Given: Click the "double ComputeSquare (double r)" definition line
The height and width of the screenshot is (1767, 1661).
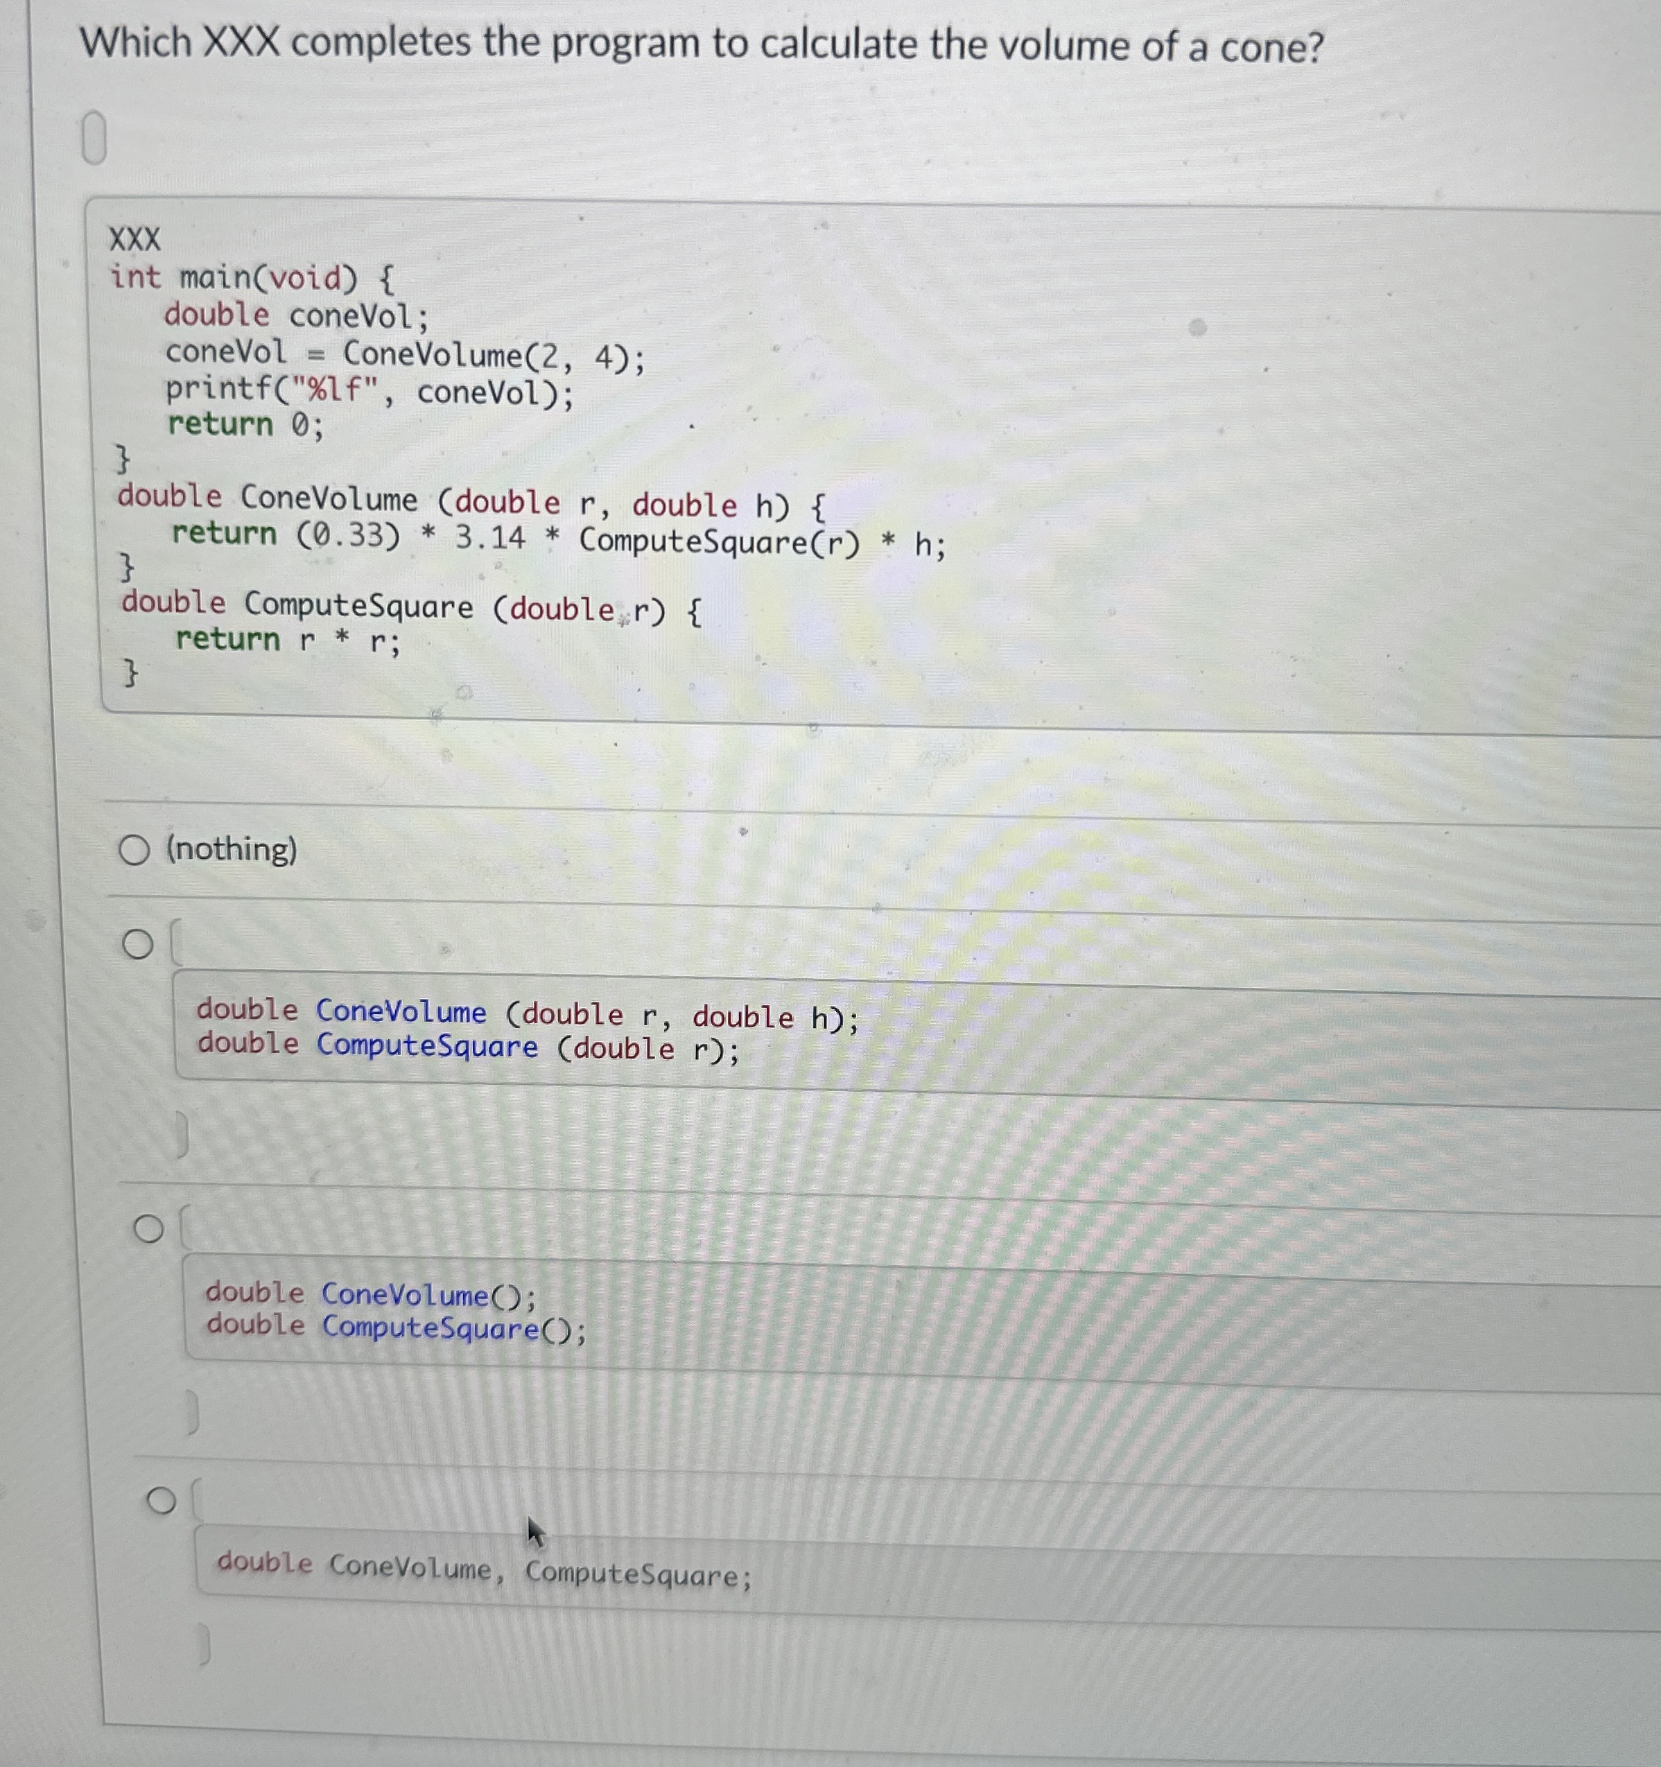Looking at the screenshot, I should pos(409,604).
